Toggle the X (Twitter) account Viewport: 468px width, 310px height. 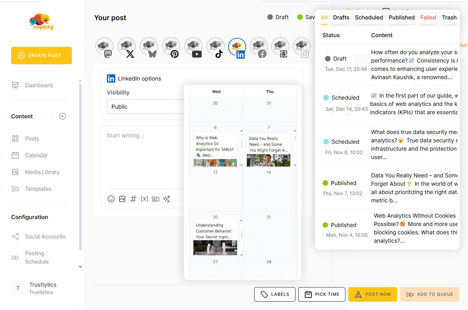tap(127, 48)
